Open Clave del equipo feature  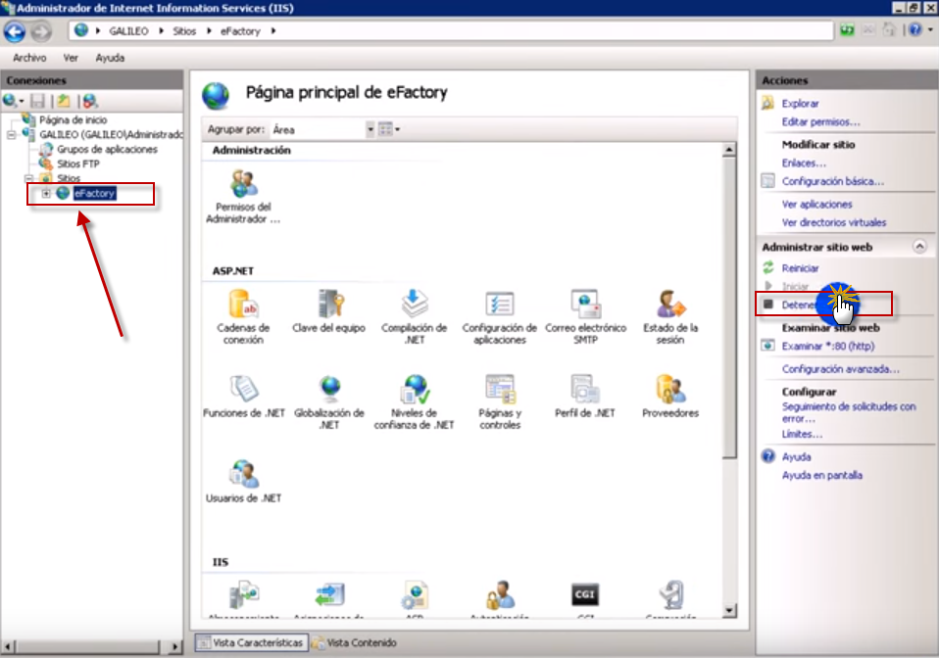click(328, 311)
